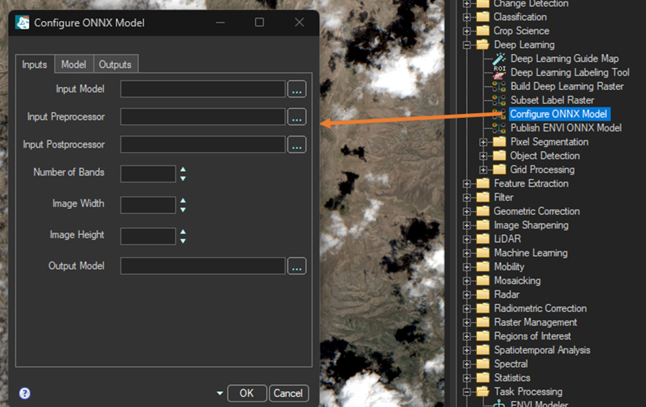This screenshot has height=407, width=646.
Task: Open help with the question mark icon
Action: click(25, 393)
